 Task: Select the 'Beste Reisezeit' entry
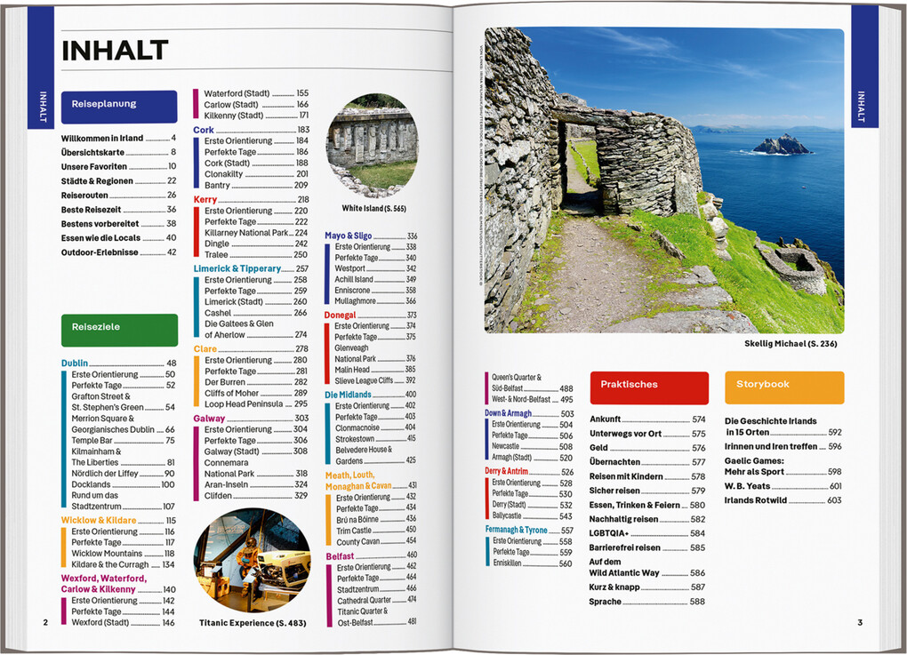click(x=118, y=209)
